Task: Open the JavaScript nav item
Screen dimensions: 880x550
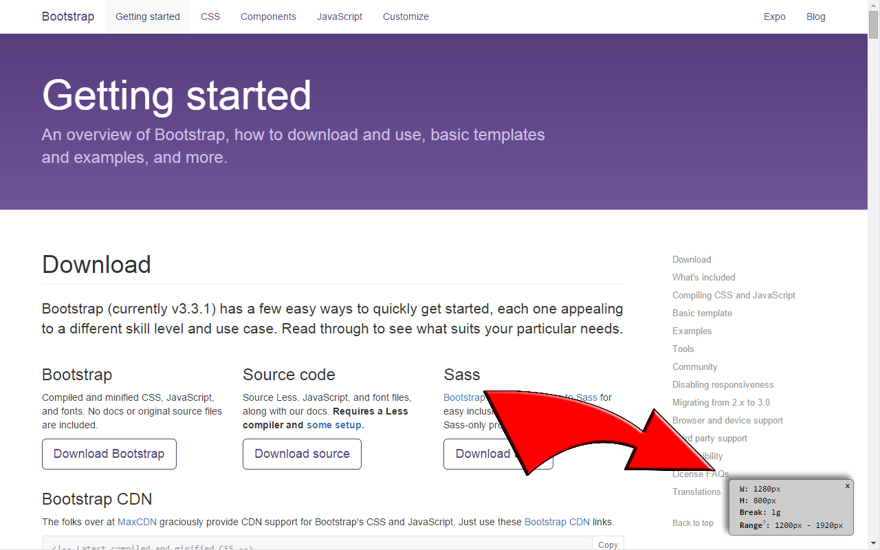Action: pos(340,16)
